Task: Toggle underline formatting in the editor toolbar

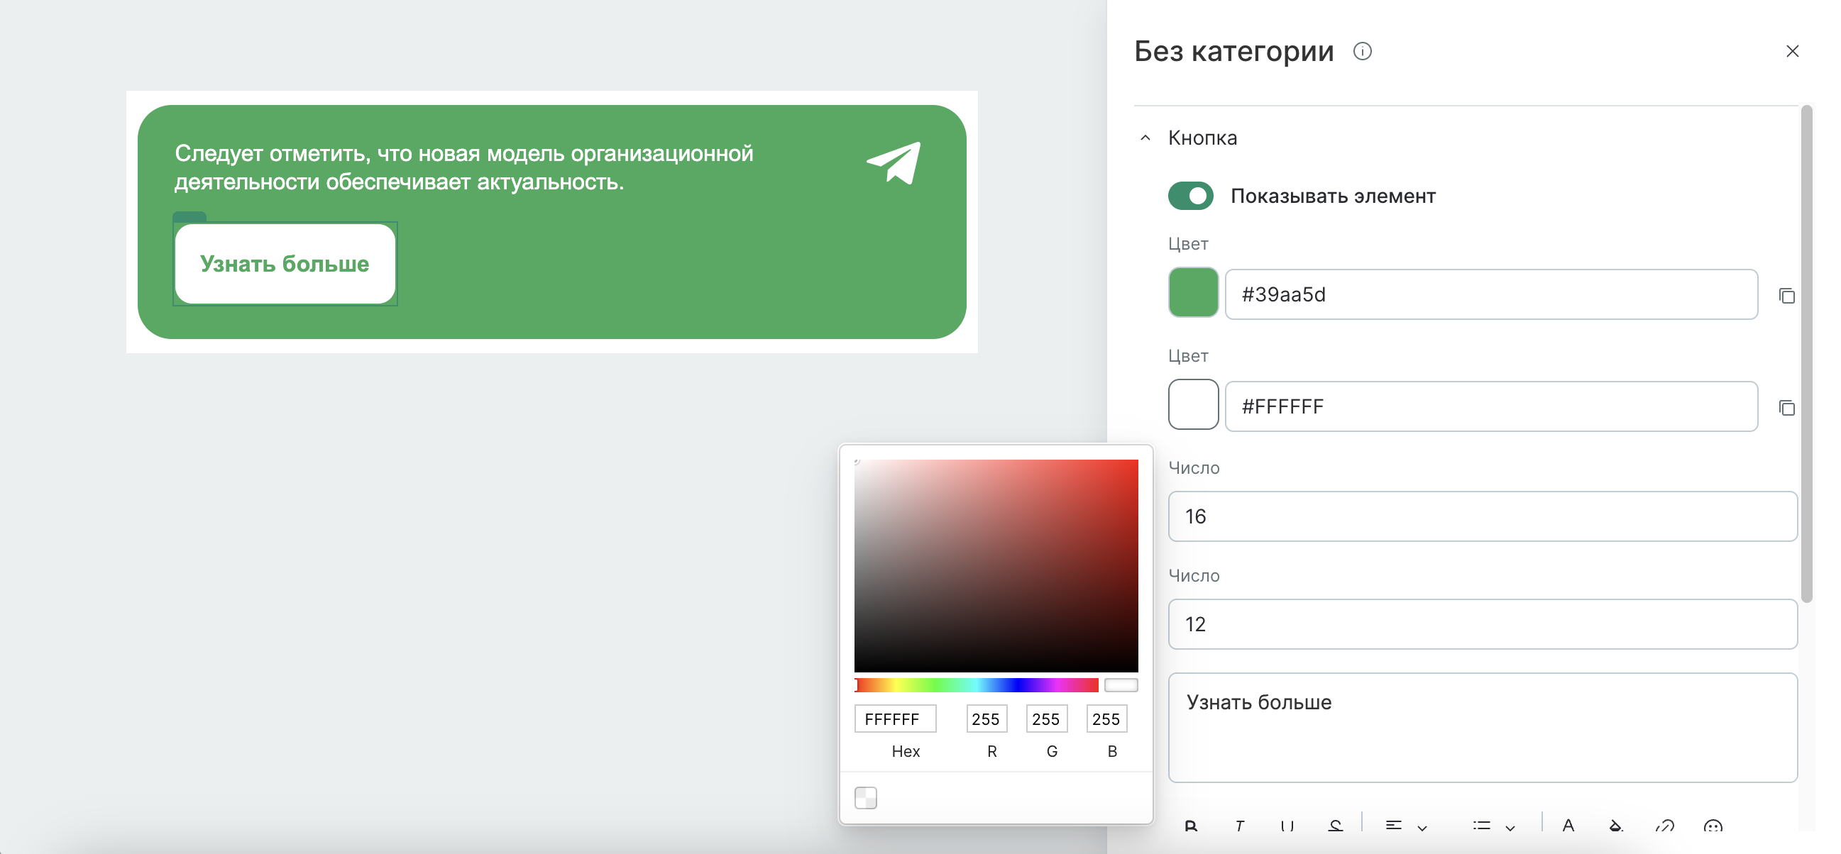Action: coord(1287,826)
